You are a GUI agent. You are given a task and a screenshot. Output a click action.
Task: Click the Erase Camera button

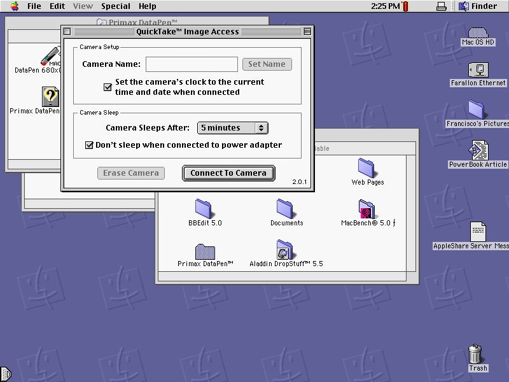tap(130, 173)
